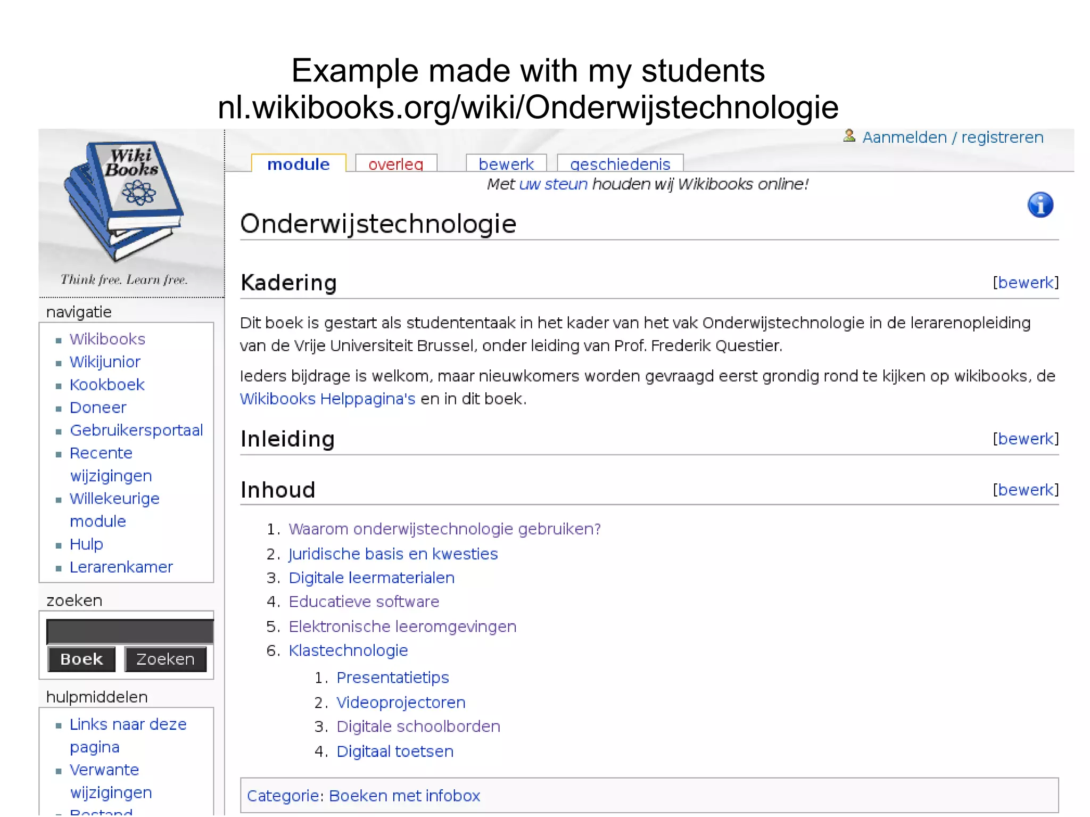Focus the zoeken search input field
The height and width of the screenshot is (817, 1090).
click(130, 632)
